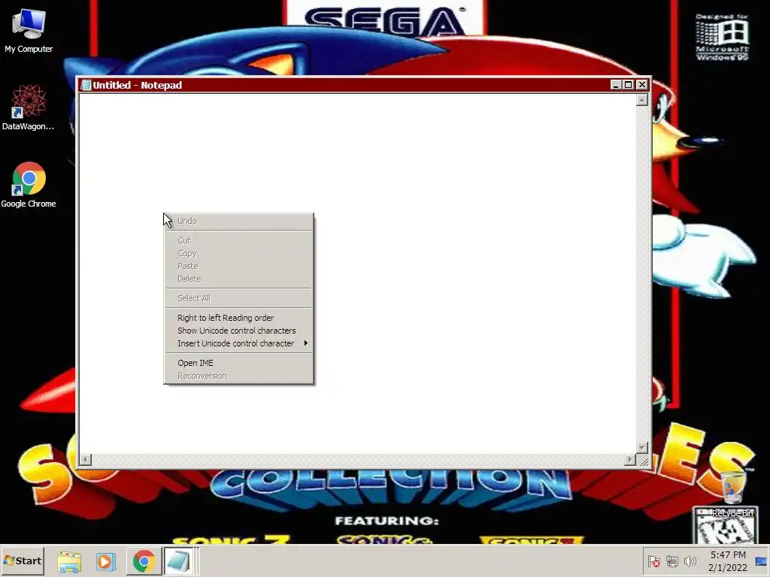Screen dimensions: 770x577
Task: Click the Notepad title bar icon
Action: click(86, 85)
